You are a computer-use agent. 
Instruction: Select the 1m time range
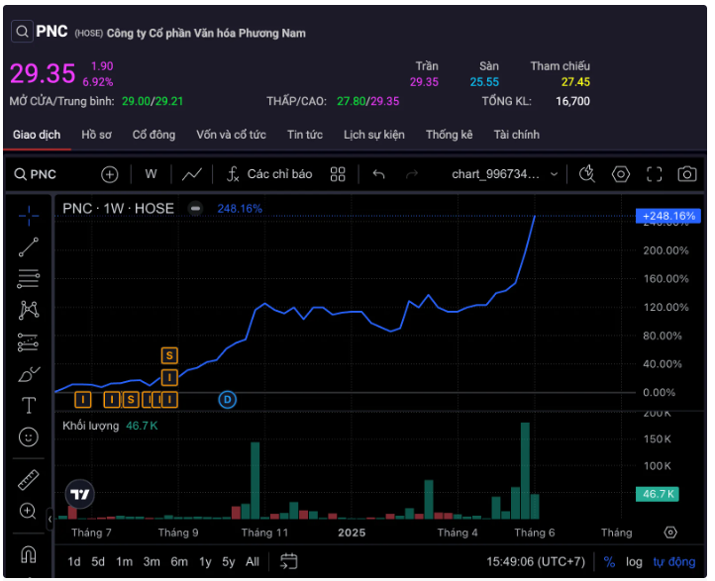(x=124, y=562)
